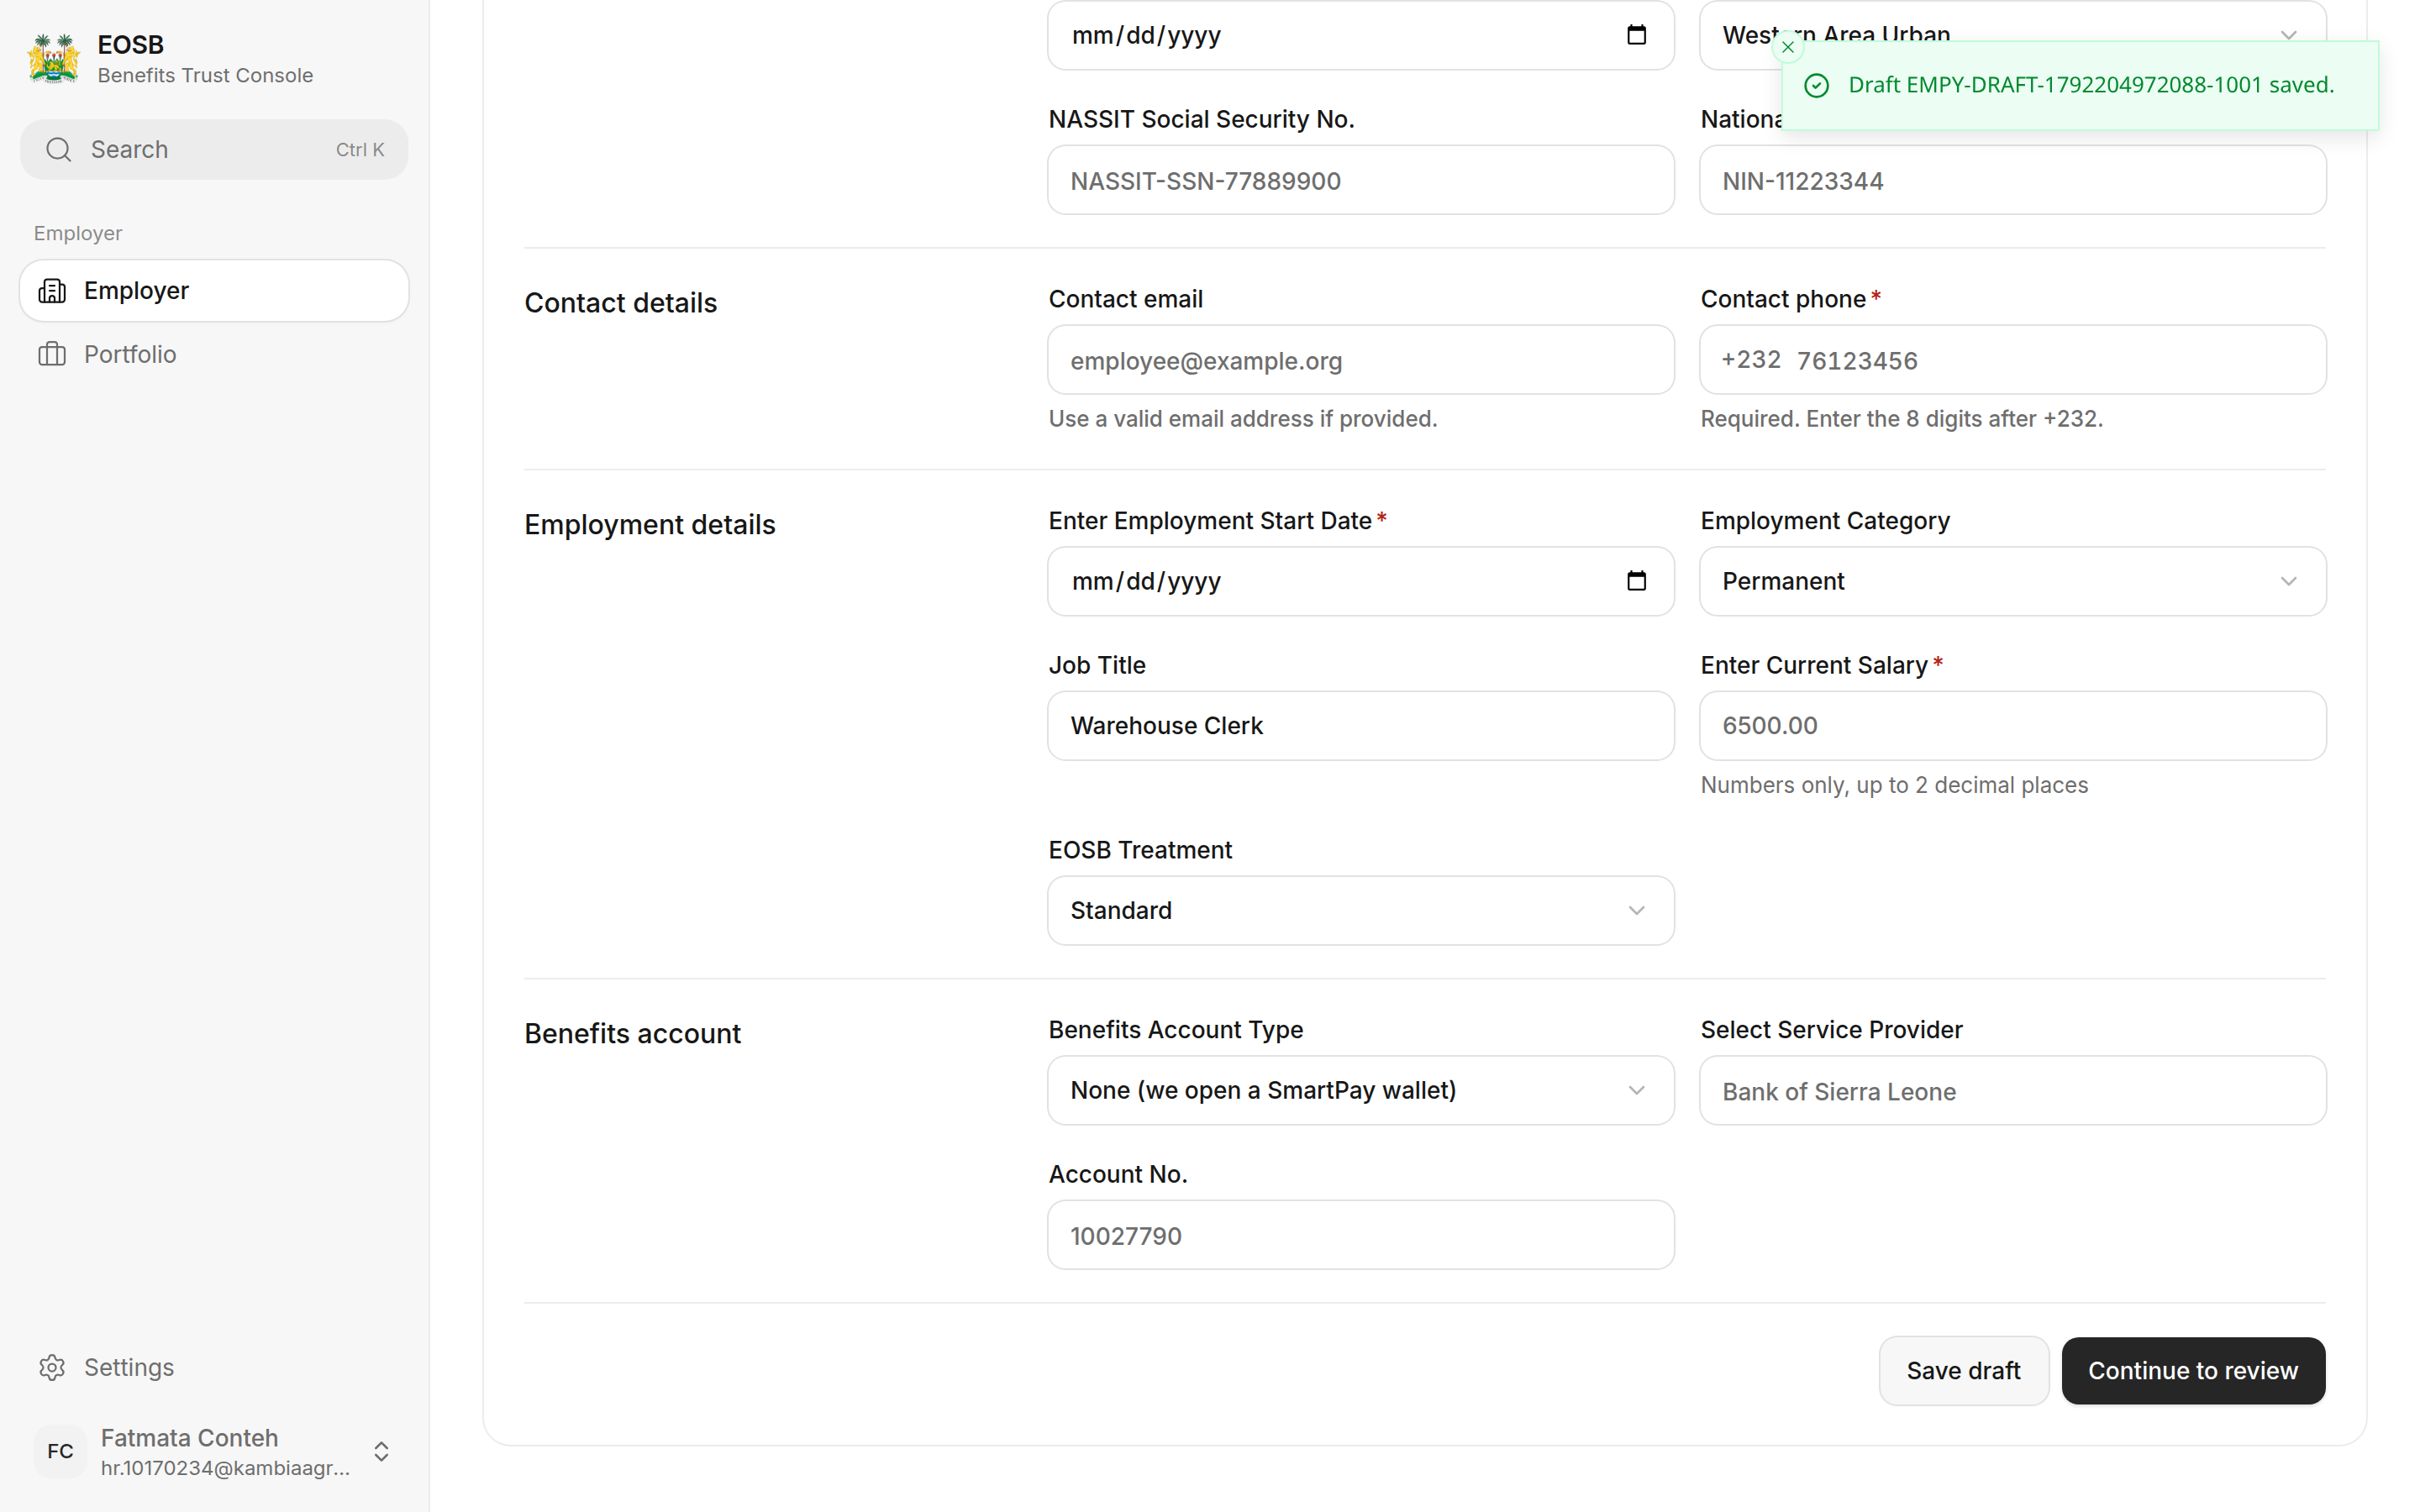Go to Portfolio in the sidebar

214,354
